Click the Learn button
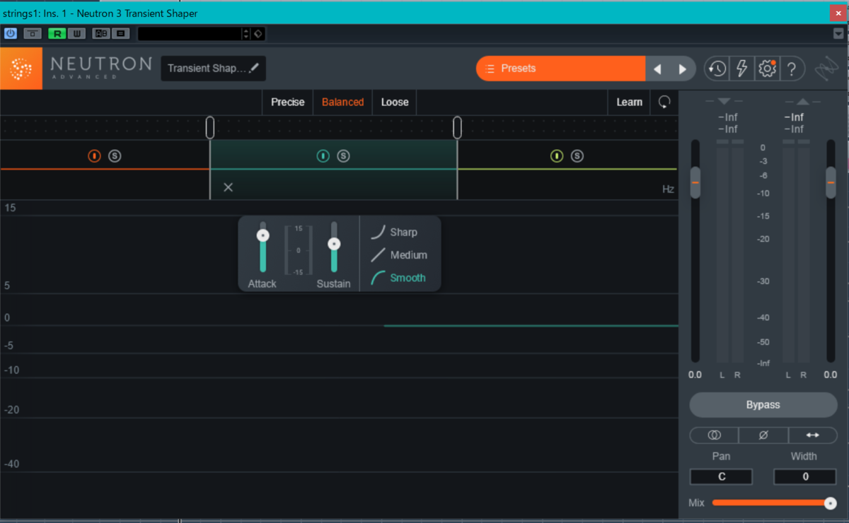Screen dimensions: 849x523 click(x=629, y=102)
